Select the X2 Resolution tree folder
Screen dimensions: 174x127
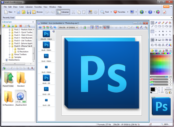(x=23, y=51)
